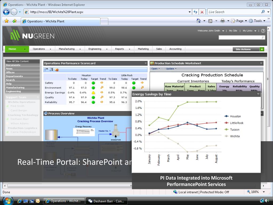Open the Operations navigation menu
Viewport: 273px width, 205px height.
point(42,49)
